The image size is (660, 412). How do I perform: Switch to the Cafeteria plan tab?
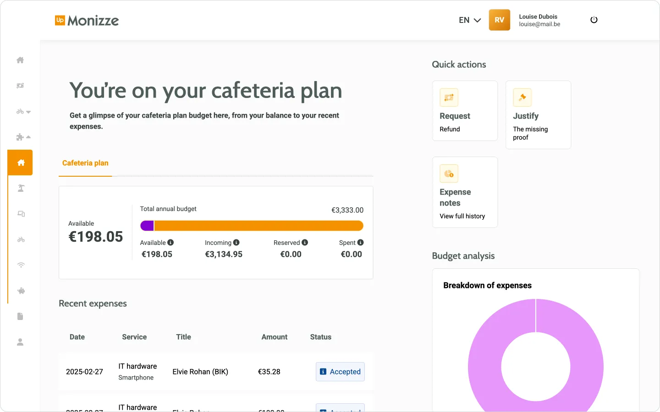click(x=85, y=163)
